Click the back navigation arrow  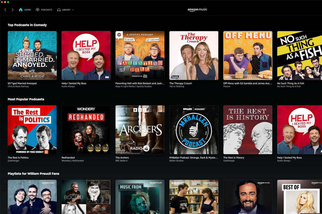coord(5,9)
